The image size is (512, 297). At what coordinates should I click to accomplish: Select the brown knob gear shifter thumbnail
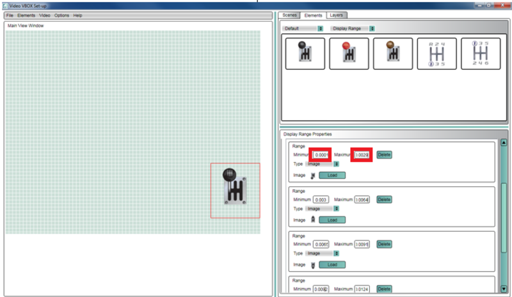[392, 54]
